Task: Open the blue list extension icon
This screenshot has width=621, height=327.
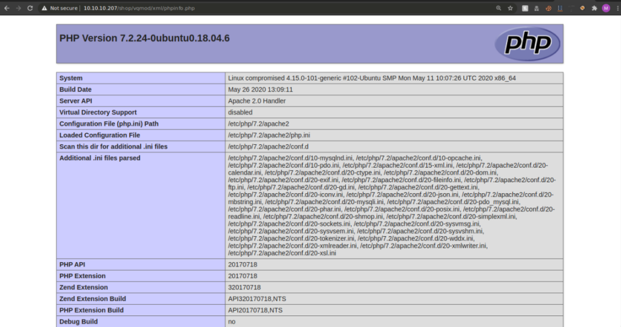Action: 560,8
